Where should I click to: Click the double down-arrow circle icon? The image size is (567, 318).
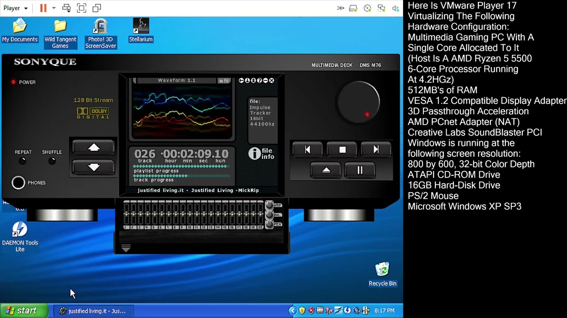(x=253, y=80)
